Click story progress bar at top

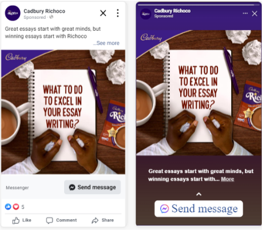(196, 5)
